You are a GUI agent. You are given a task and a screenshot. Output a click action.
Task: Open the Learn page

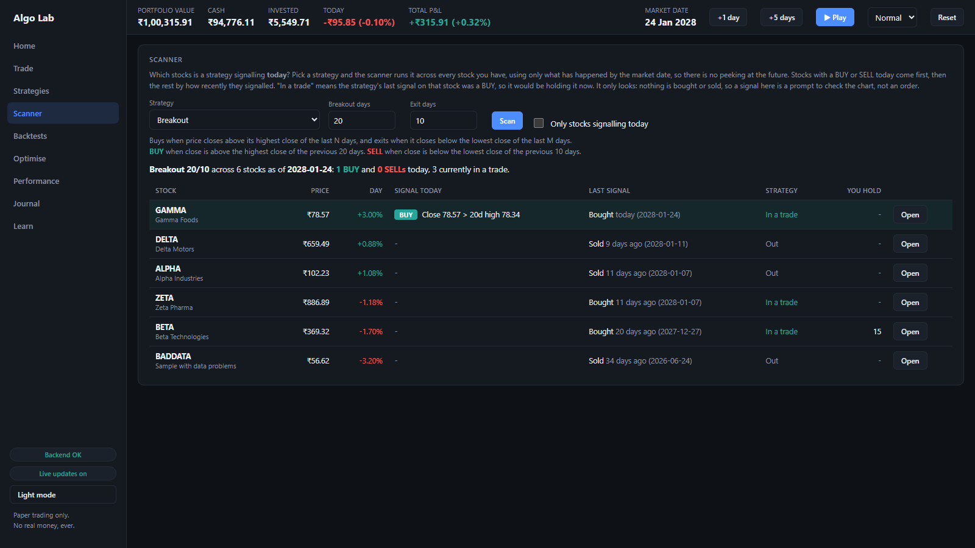63,226
